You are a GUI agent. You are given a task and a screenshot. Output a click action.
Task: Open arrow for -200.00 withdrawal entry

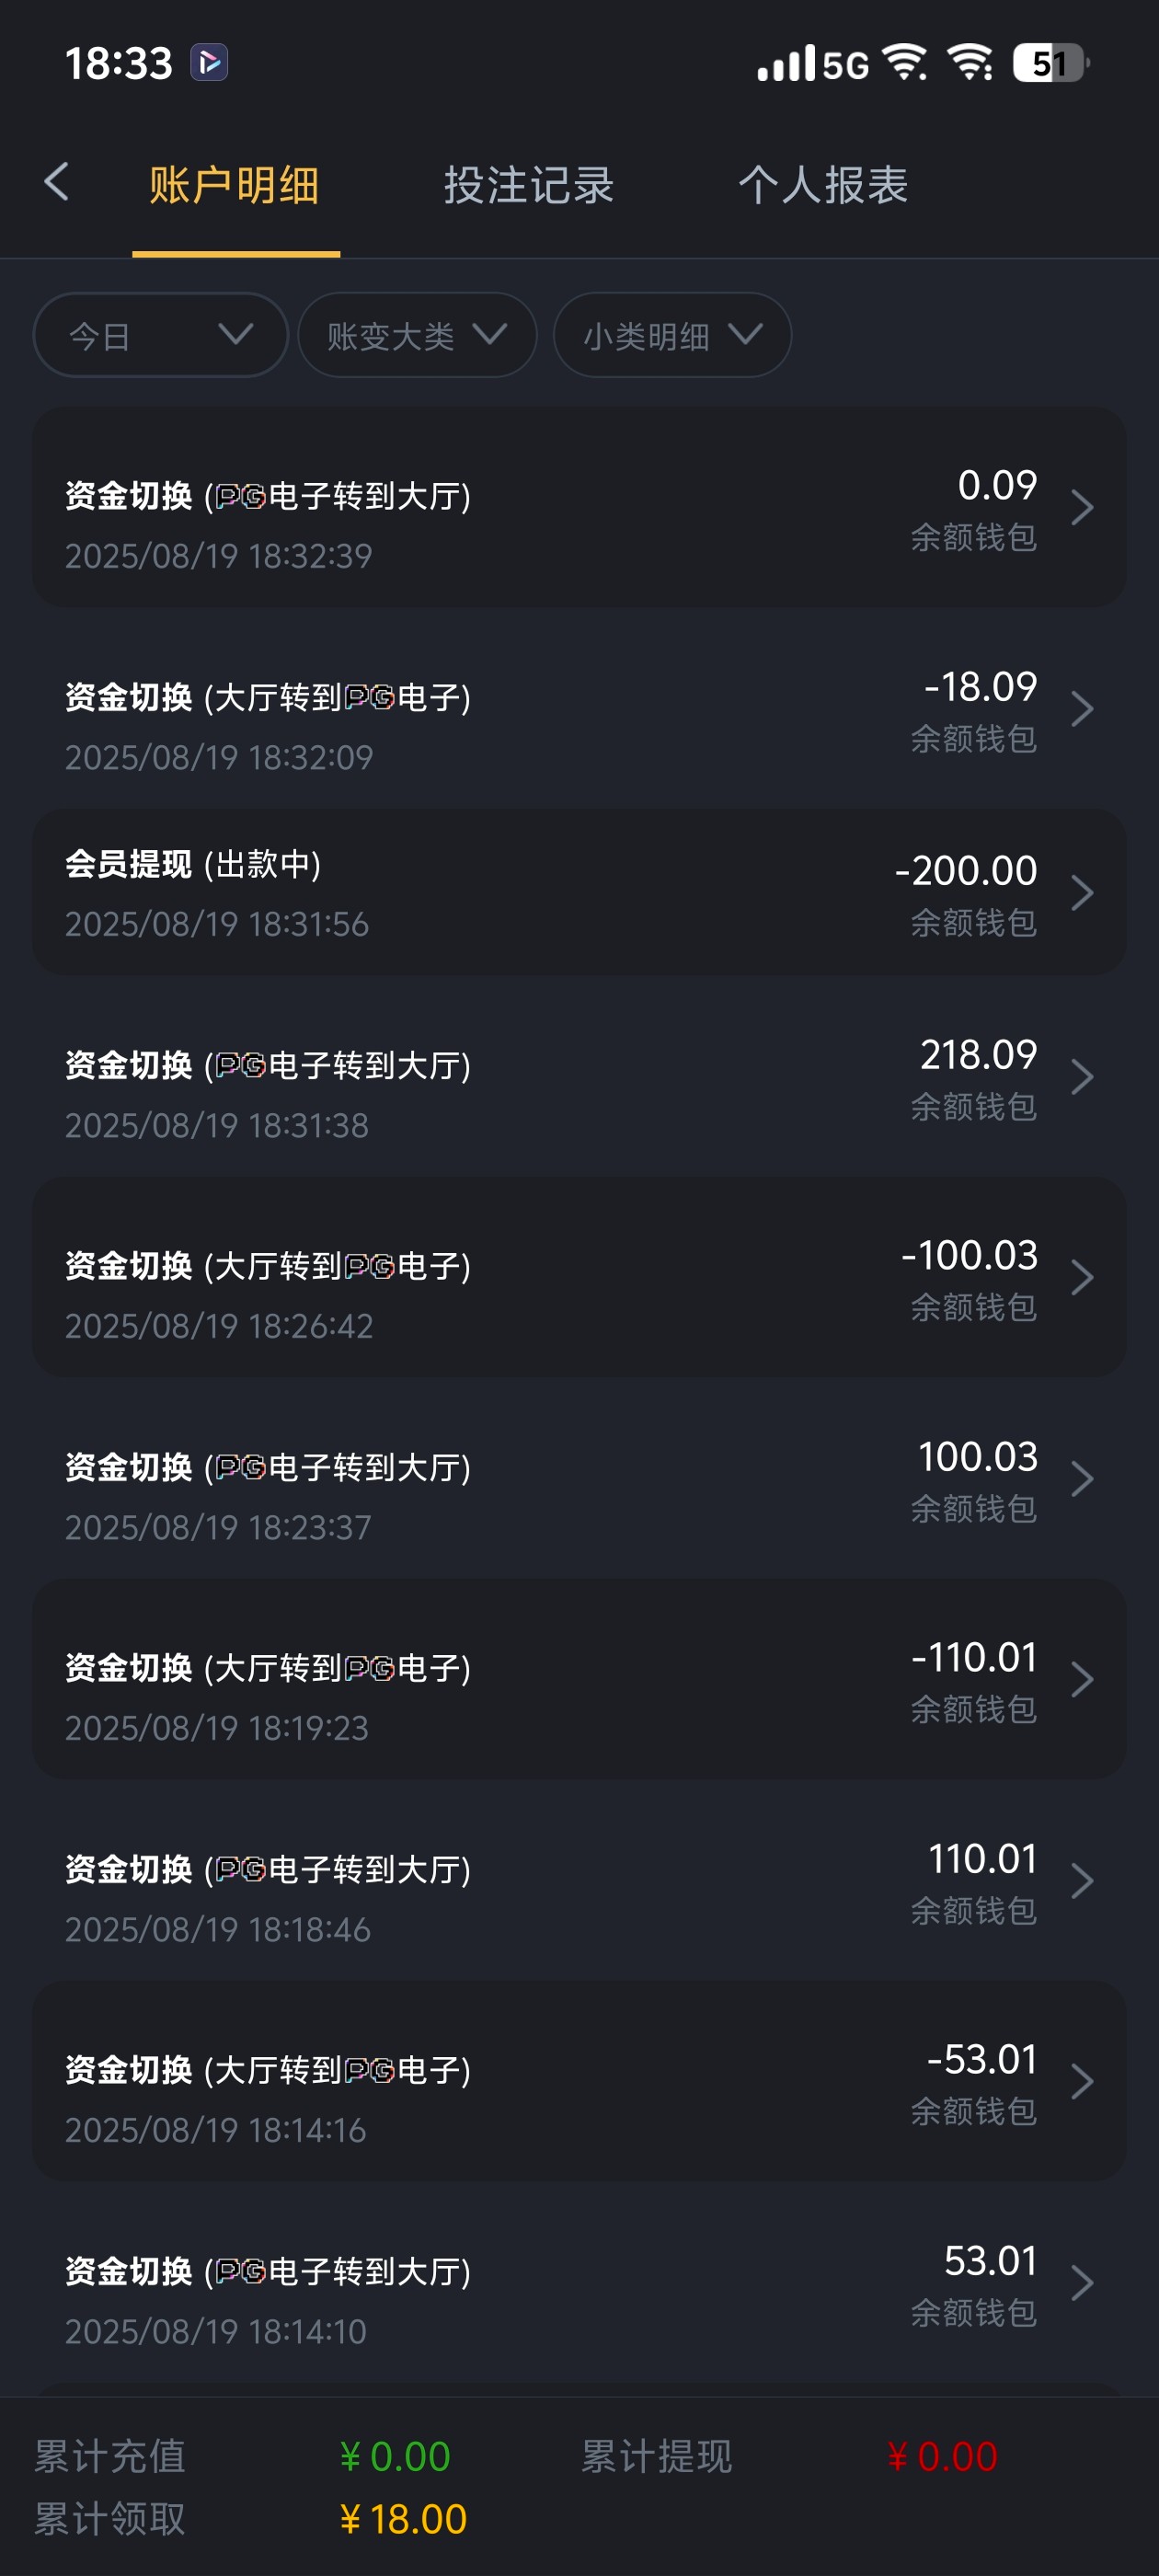[x=1081, y=893]
